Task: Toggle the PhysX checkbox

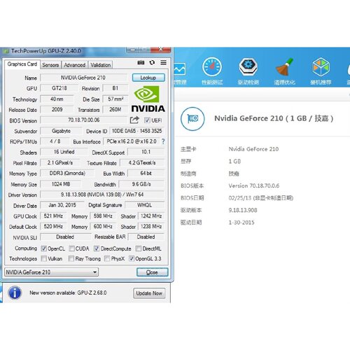Action: [x=107, y=258]
